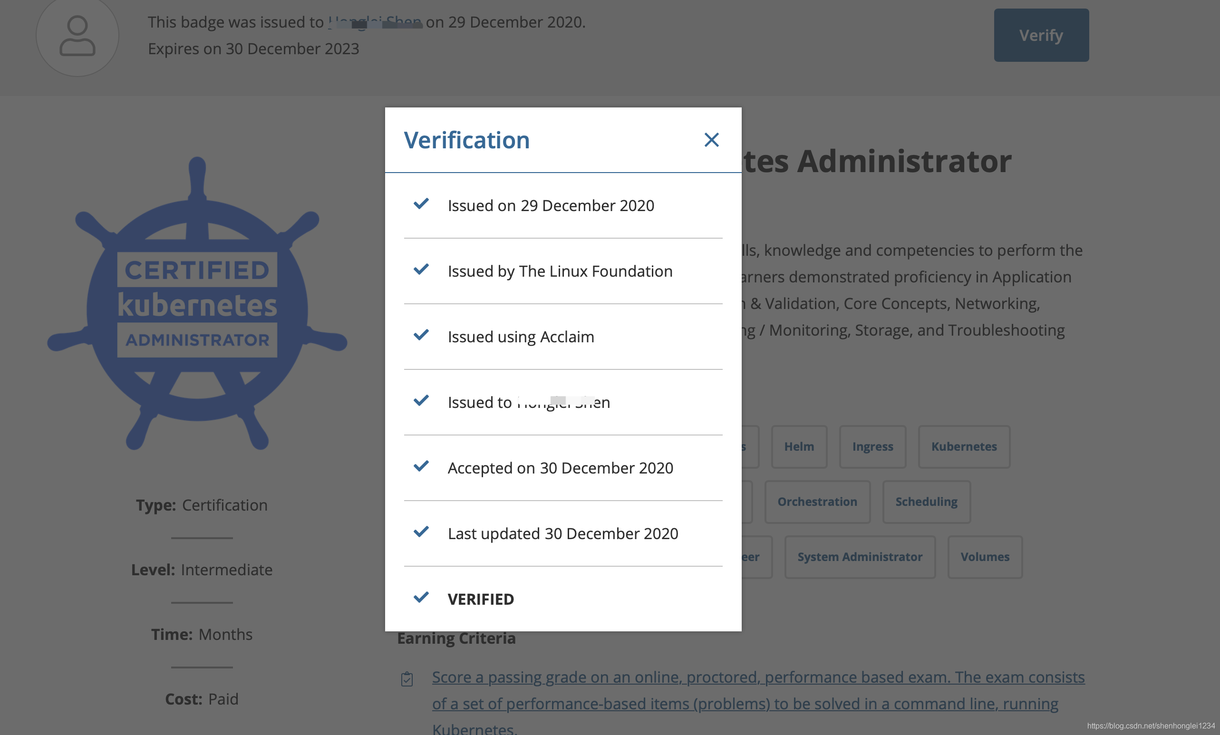Viewport: 1220px width, 735px height.
Task: Select the Scheduling skill tag
Action: pyautogui.click(x=926, y=502)
